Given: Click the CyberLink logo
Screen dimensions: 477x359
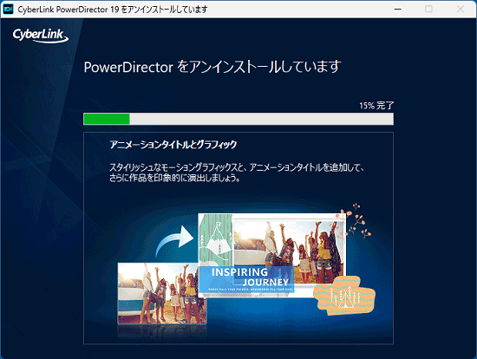Looking at the screenshot, I should (41, 36).
